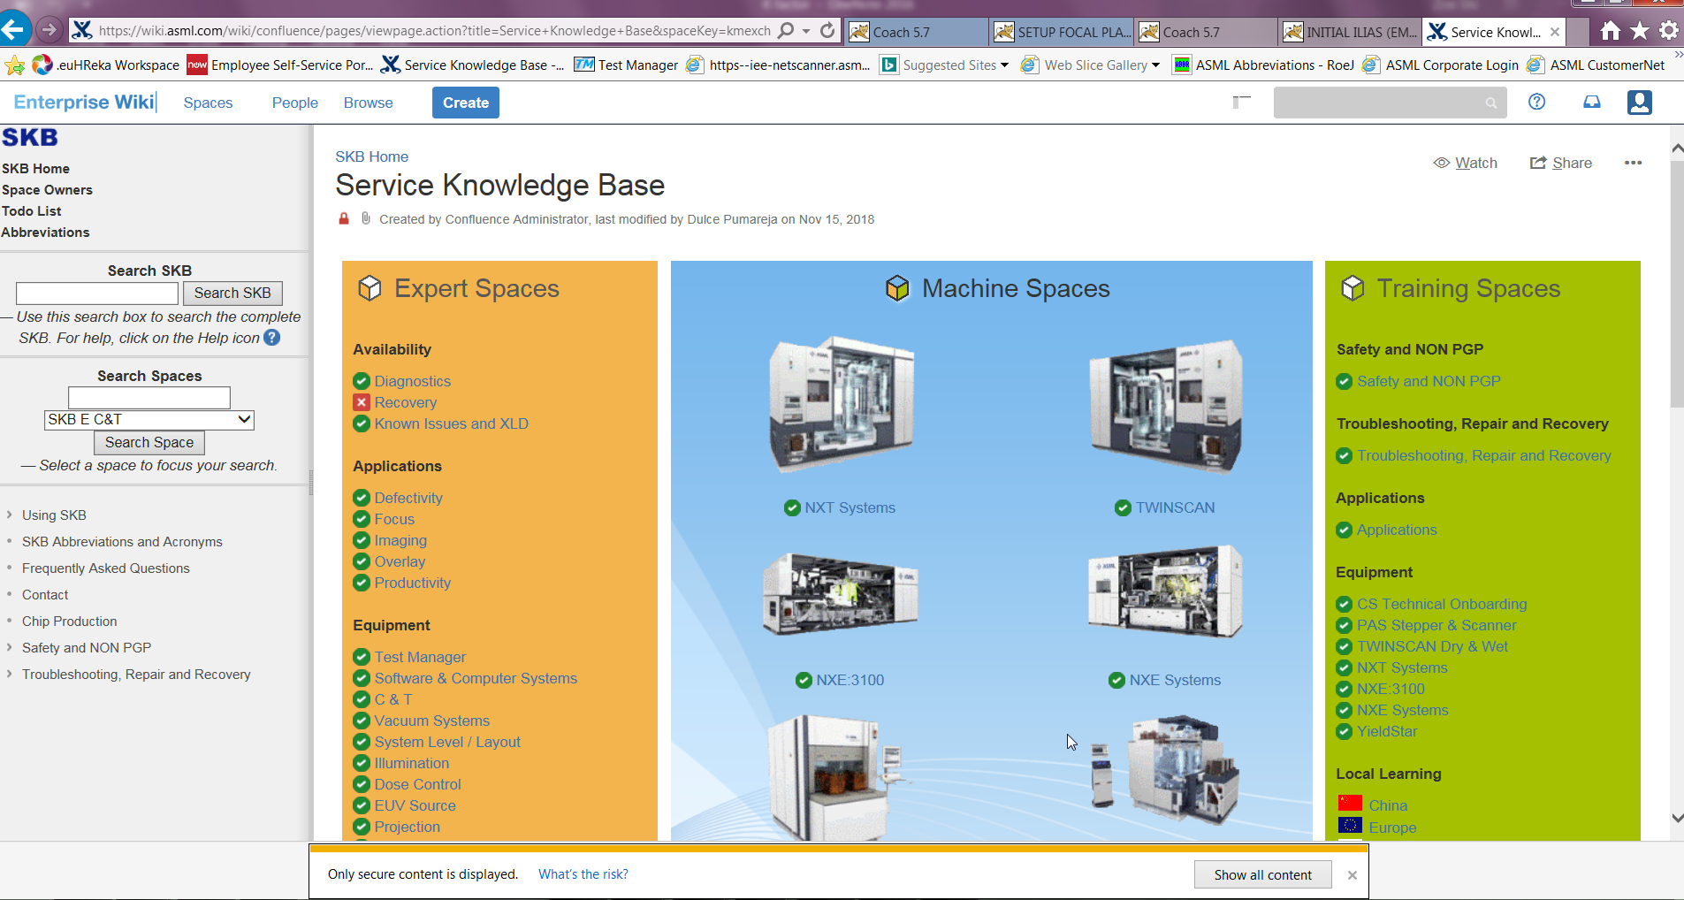Open the Browse menu
The image size is (1684, 900).
[368, 103]
